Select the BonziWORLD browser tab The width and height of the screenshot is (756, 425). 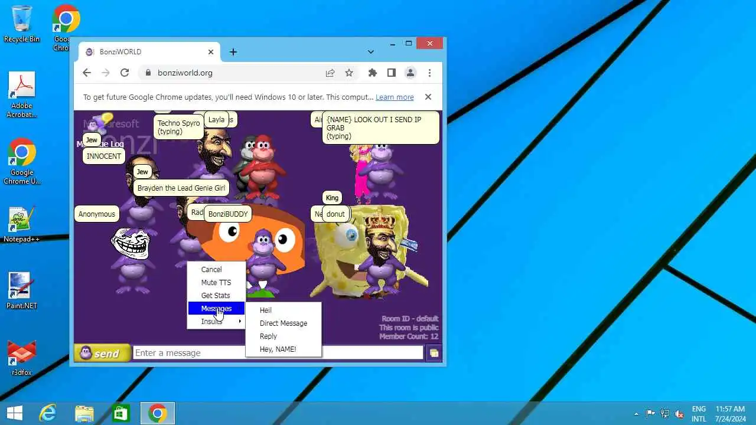(x=149, y=52)
